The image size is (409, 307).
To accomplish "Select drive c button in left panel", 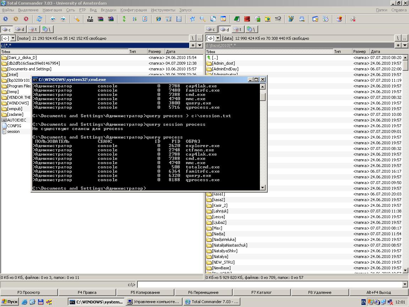I will point(6,29).
